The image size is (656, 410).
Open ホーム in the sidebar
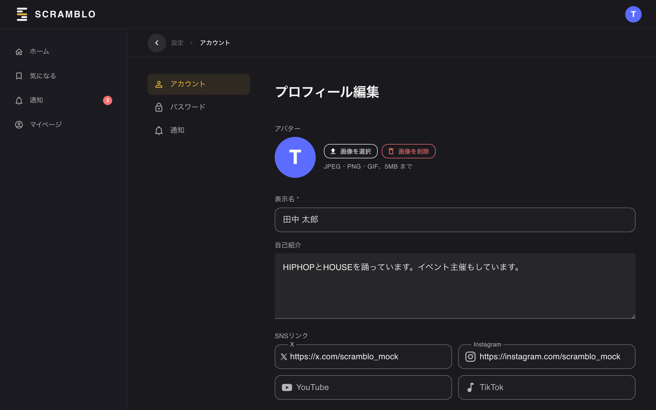click(x=64, y=52)
